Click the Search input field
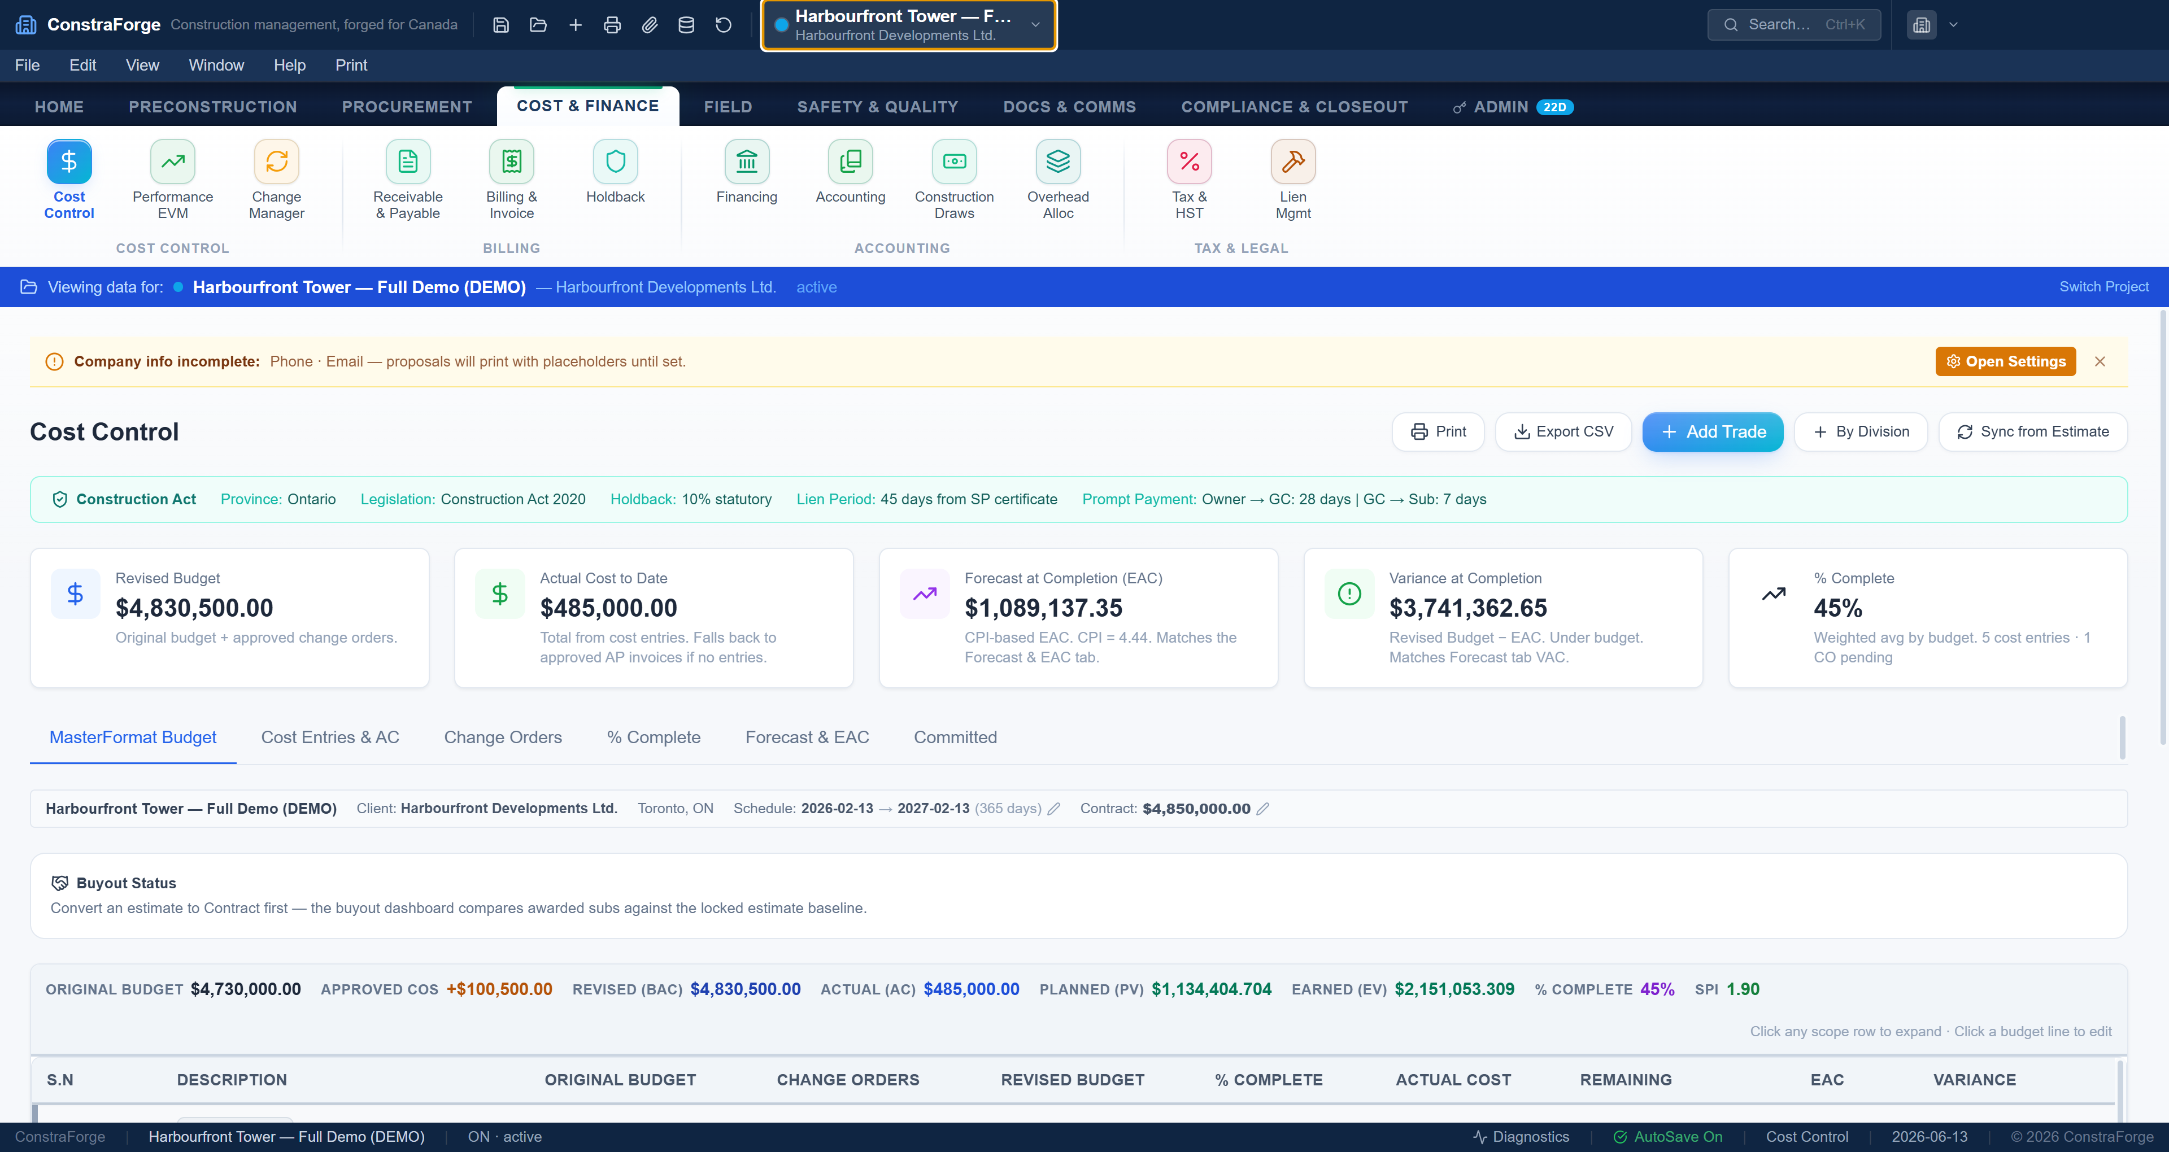 coord(1793,24)
